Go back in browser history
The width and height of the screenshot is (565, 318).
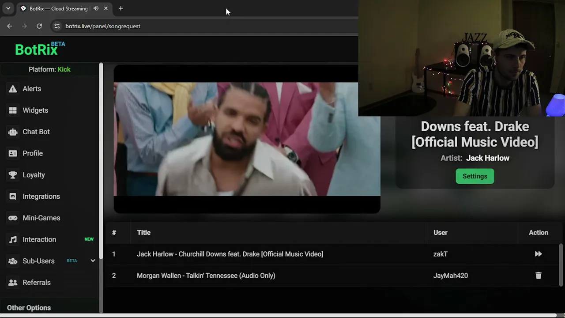pos(10,26)
